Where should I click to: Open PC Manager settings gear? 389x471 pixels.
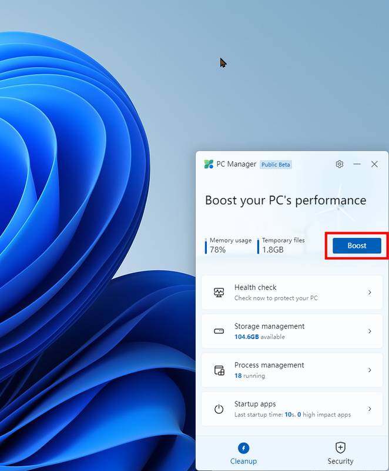(339, 164)
